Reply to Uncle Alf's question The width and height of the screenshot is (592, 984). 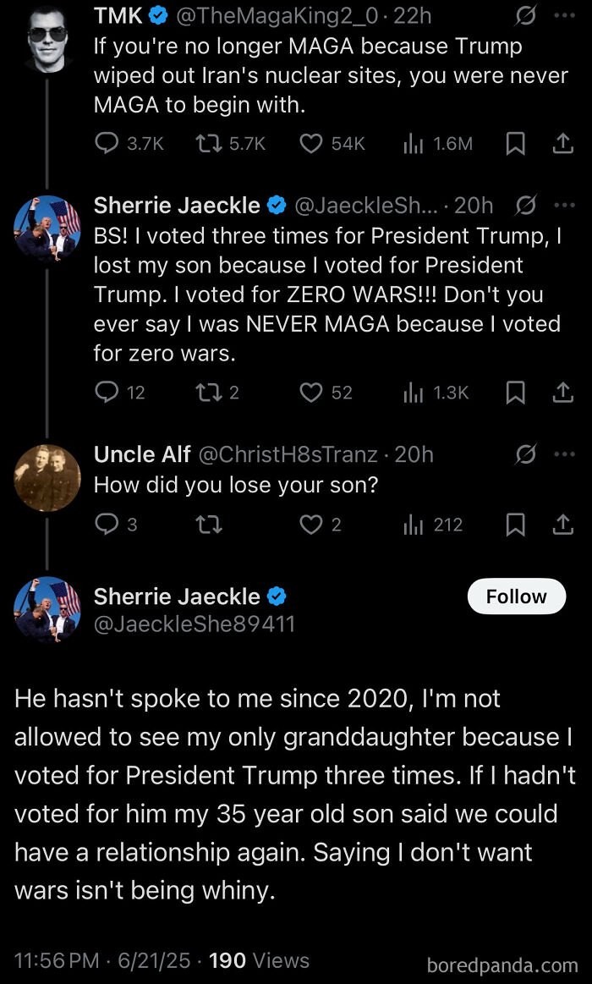click(107, 525)
